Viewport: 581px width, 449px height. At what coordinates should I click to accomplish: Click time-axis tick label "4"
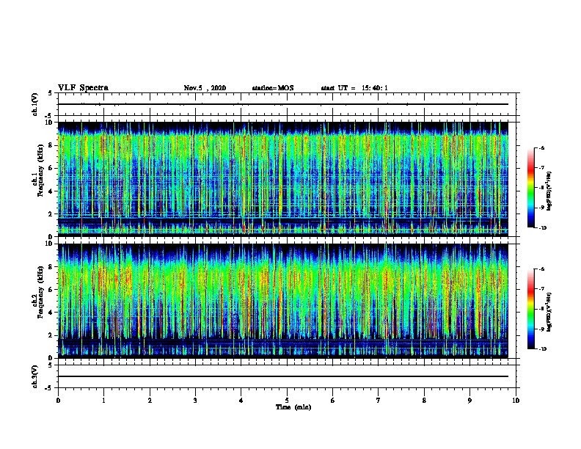[x=241, y=401]
